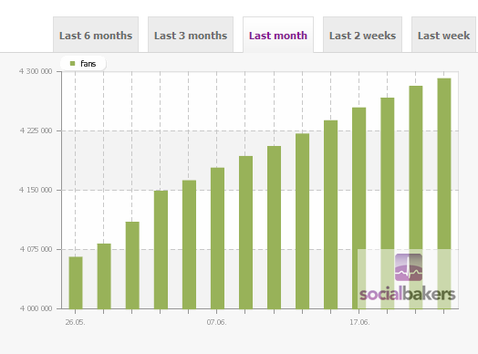Screen dimensions: 478x354
Task: Click the 4 300 000 axis label
Action: pyautogui.click(x=36, y=71)
